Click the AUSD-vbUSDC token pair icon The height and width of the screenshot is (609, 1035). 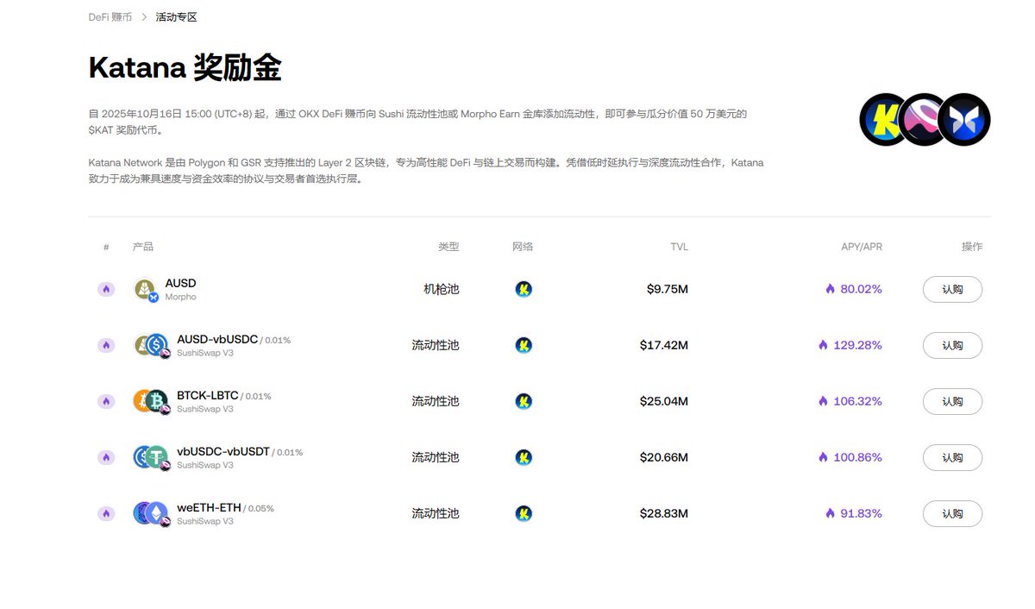(152, 346)
